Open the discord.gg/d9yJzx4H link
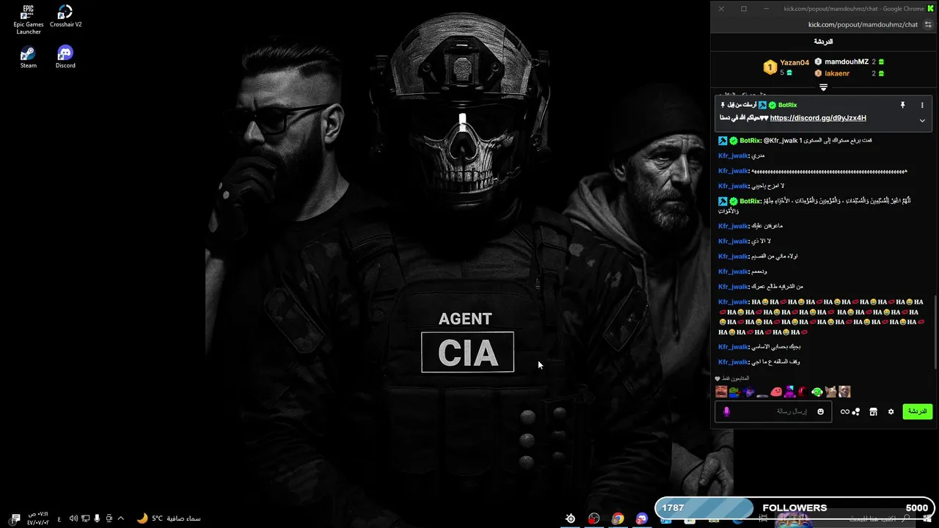 point(818,118)
